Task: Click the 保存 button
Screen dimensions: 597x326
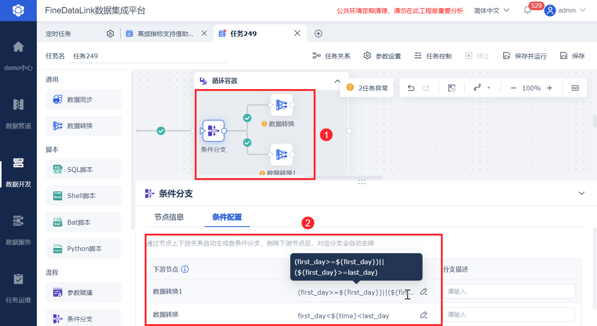Action: 572,56
